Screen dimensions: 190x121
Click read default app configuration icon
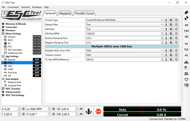click(186, 50)
